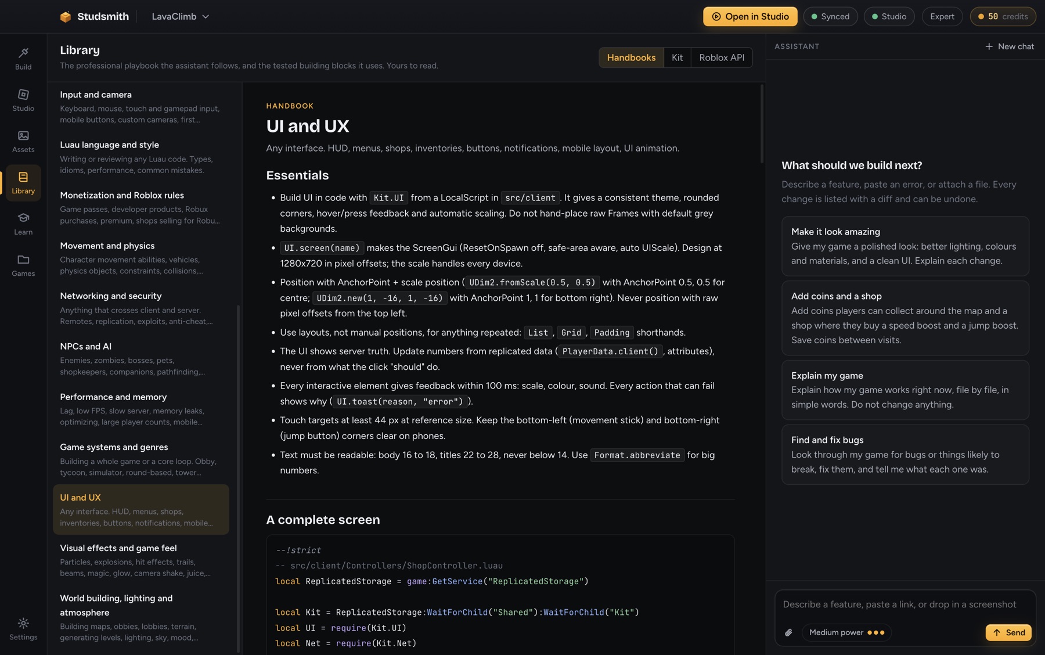Viewport: 1045px width, 655px height.
Task: Switch to the Roblox API tab
Action: coord(722,57)
